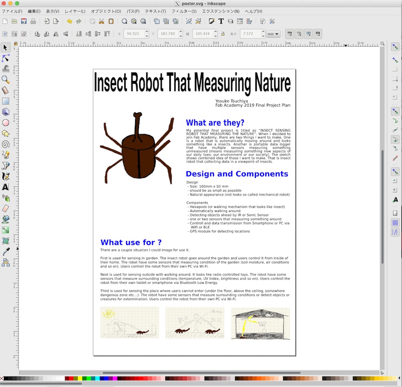Open the レイヤー(L) menu
Viewport: 402px width, 387px height.
tap(74, 11)
